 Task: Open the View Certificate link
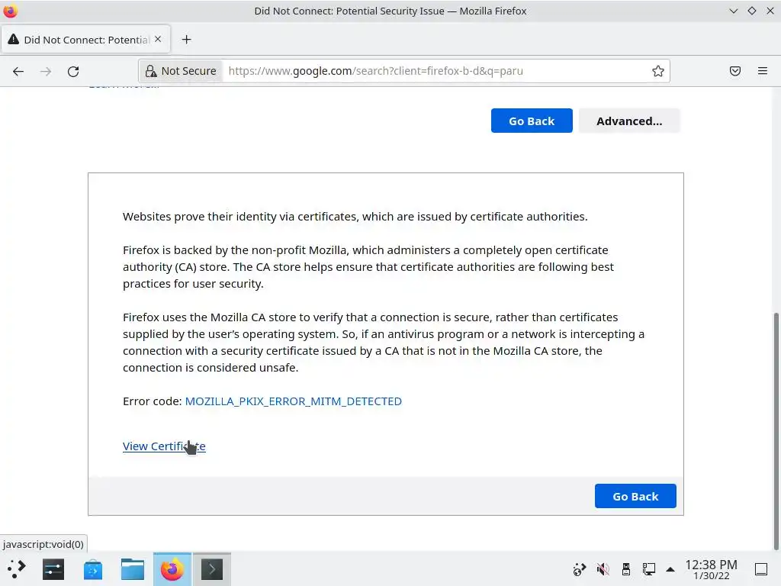[164, 446]
